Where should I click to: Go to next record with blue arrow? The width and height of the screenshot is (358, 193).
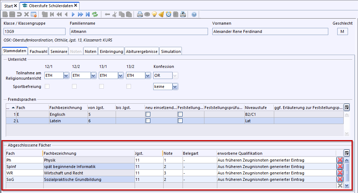(73, 14)
